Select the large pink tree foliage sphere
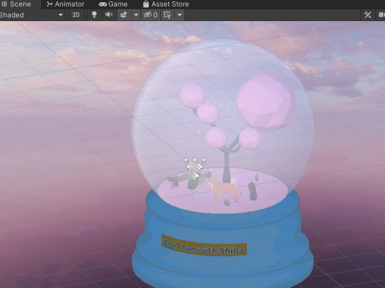The image size is (385, 288). tap(266, 101)
